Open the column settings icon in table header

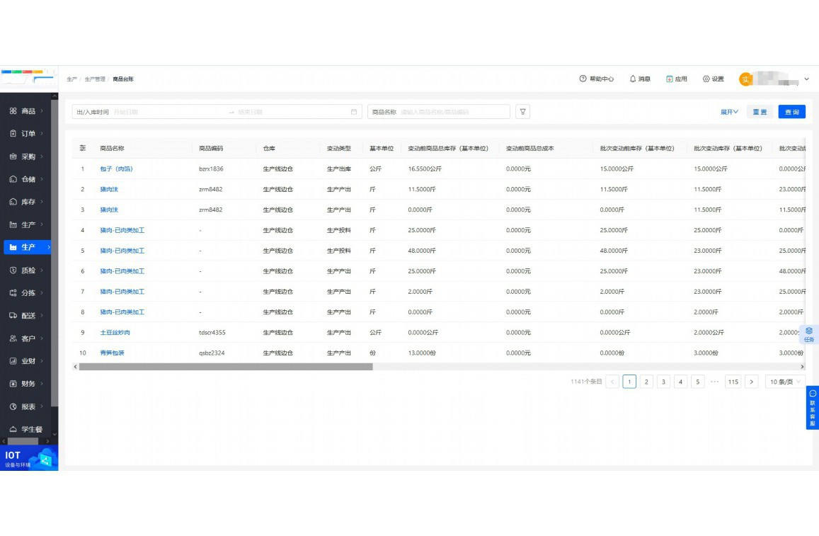click(83, 148)
